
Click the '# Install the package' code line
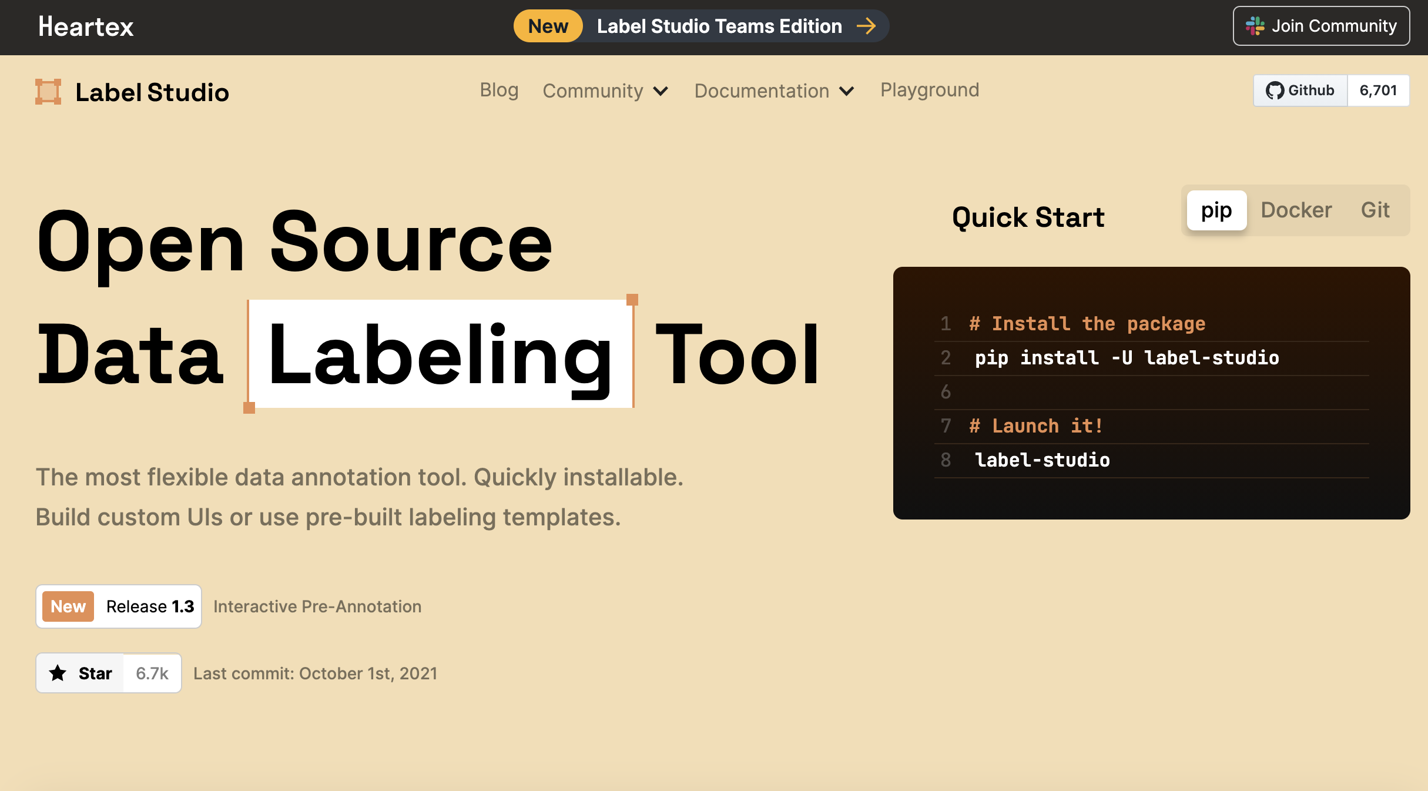coord(1087,324)
